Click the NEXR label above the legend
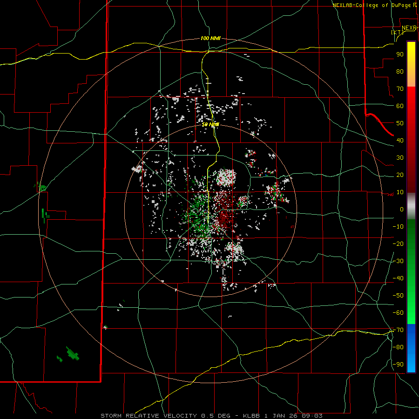This screenshot has width=419, height=419. tap(409, 28)
